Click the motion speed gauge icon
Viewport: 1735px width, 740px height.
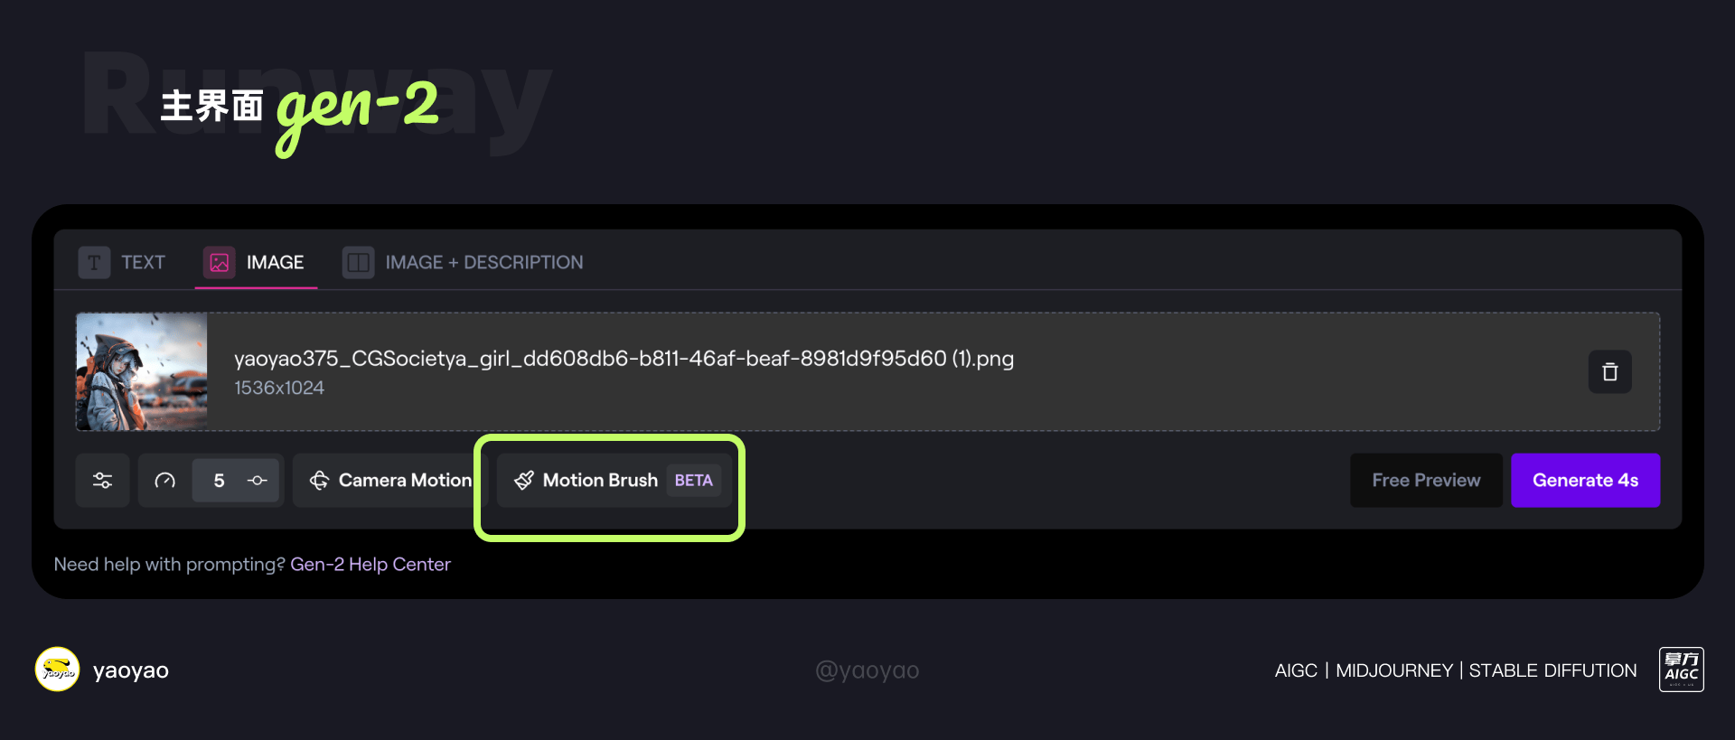[x=164, y=481]
